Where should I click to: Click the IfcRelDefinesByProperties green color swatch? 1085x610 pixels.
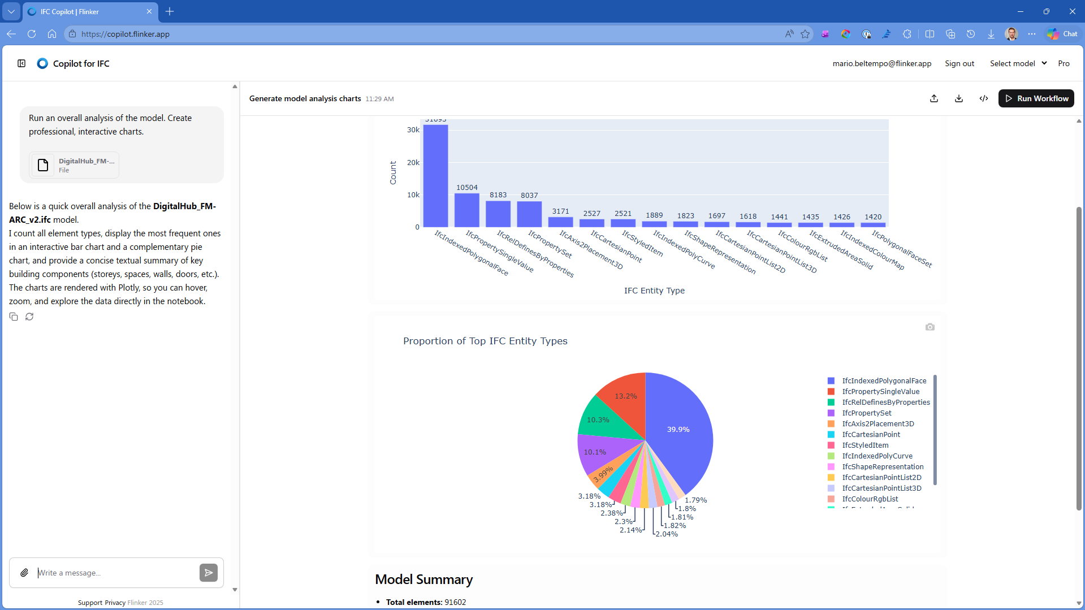click(831, 403)
